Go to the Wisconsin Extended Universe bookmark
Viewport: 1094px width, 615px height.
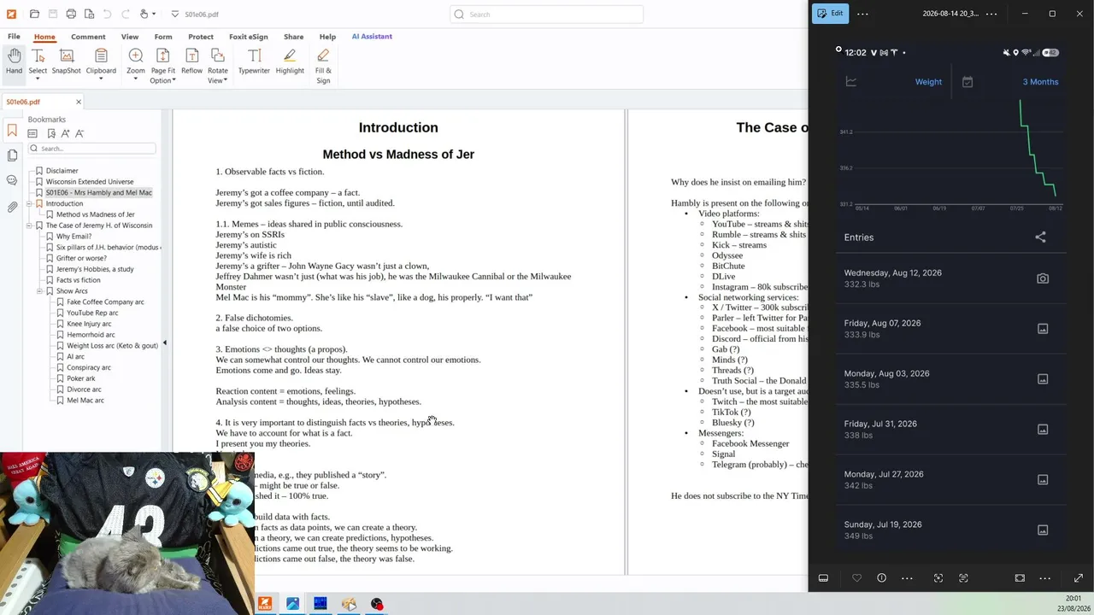(x=90, y=182)
